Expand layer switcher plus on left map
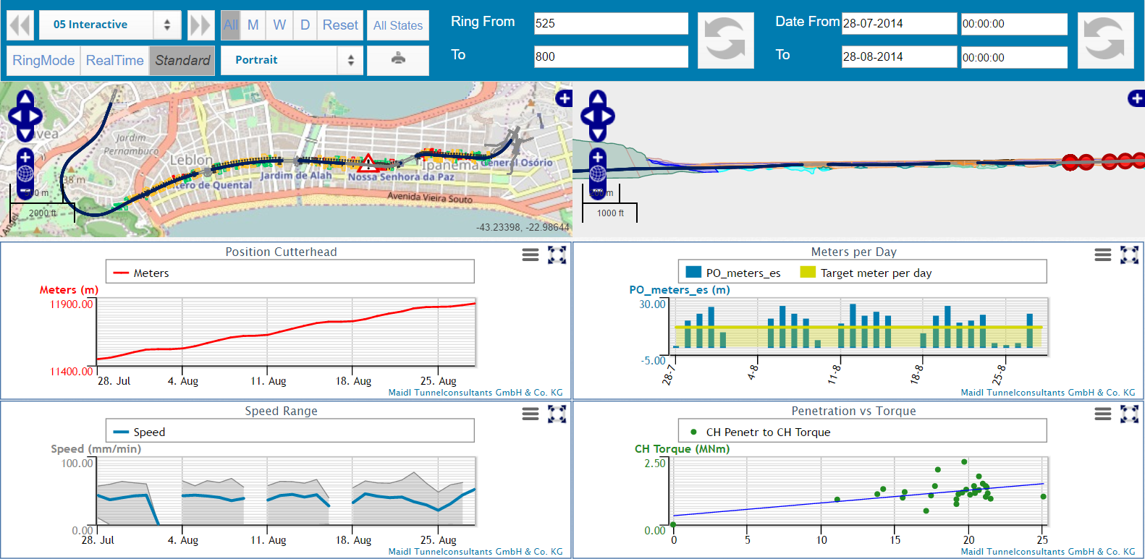 564,98
